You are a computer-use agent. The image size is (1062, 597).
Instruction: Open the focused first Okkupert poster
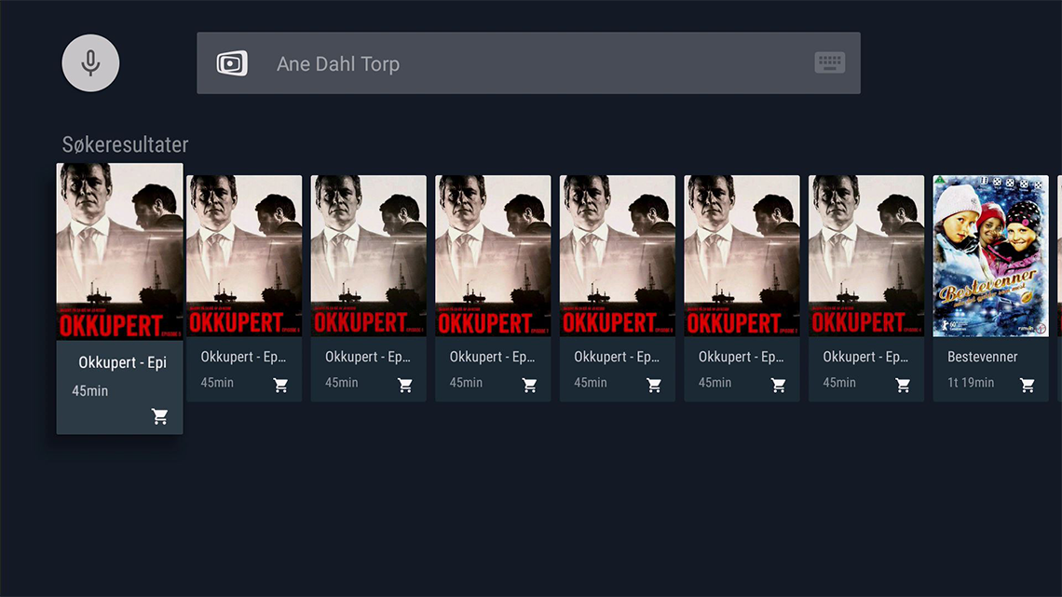pos(119,251)
